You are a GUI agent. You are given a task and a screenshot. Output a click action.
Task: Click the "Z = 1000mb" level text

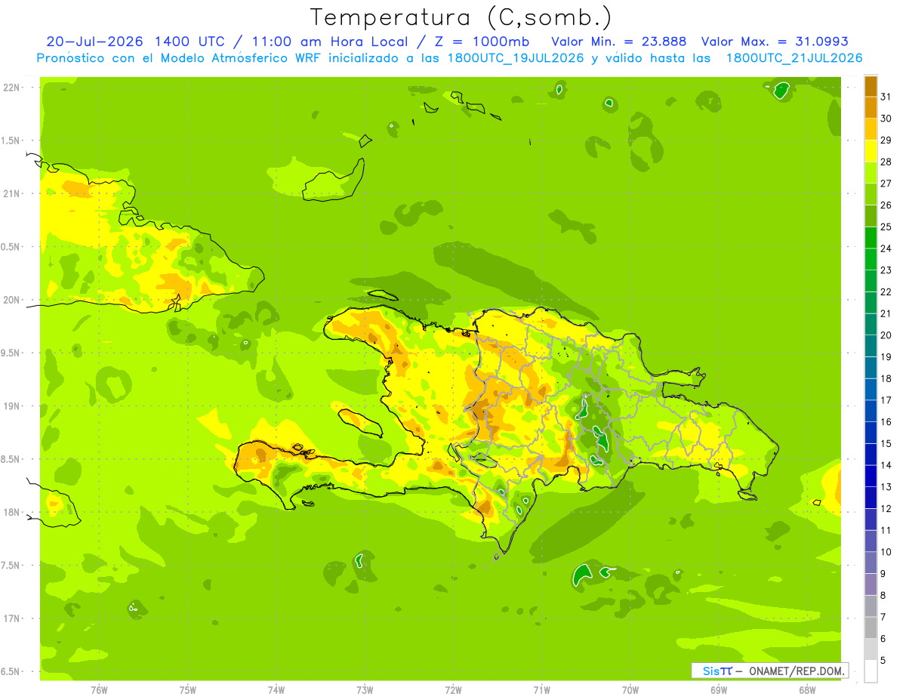[484, 42]
